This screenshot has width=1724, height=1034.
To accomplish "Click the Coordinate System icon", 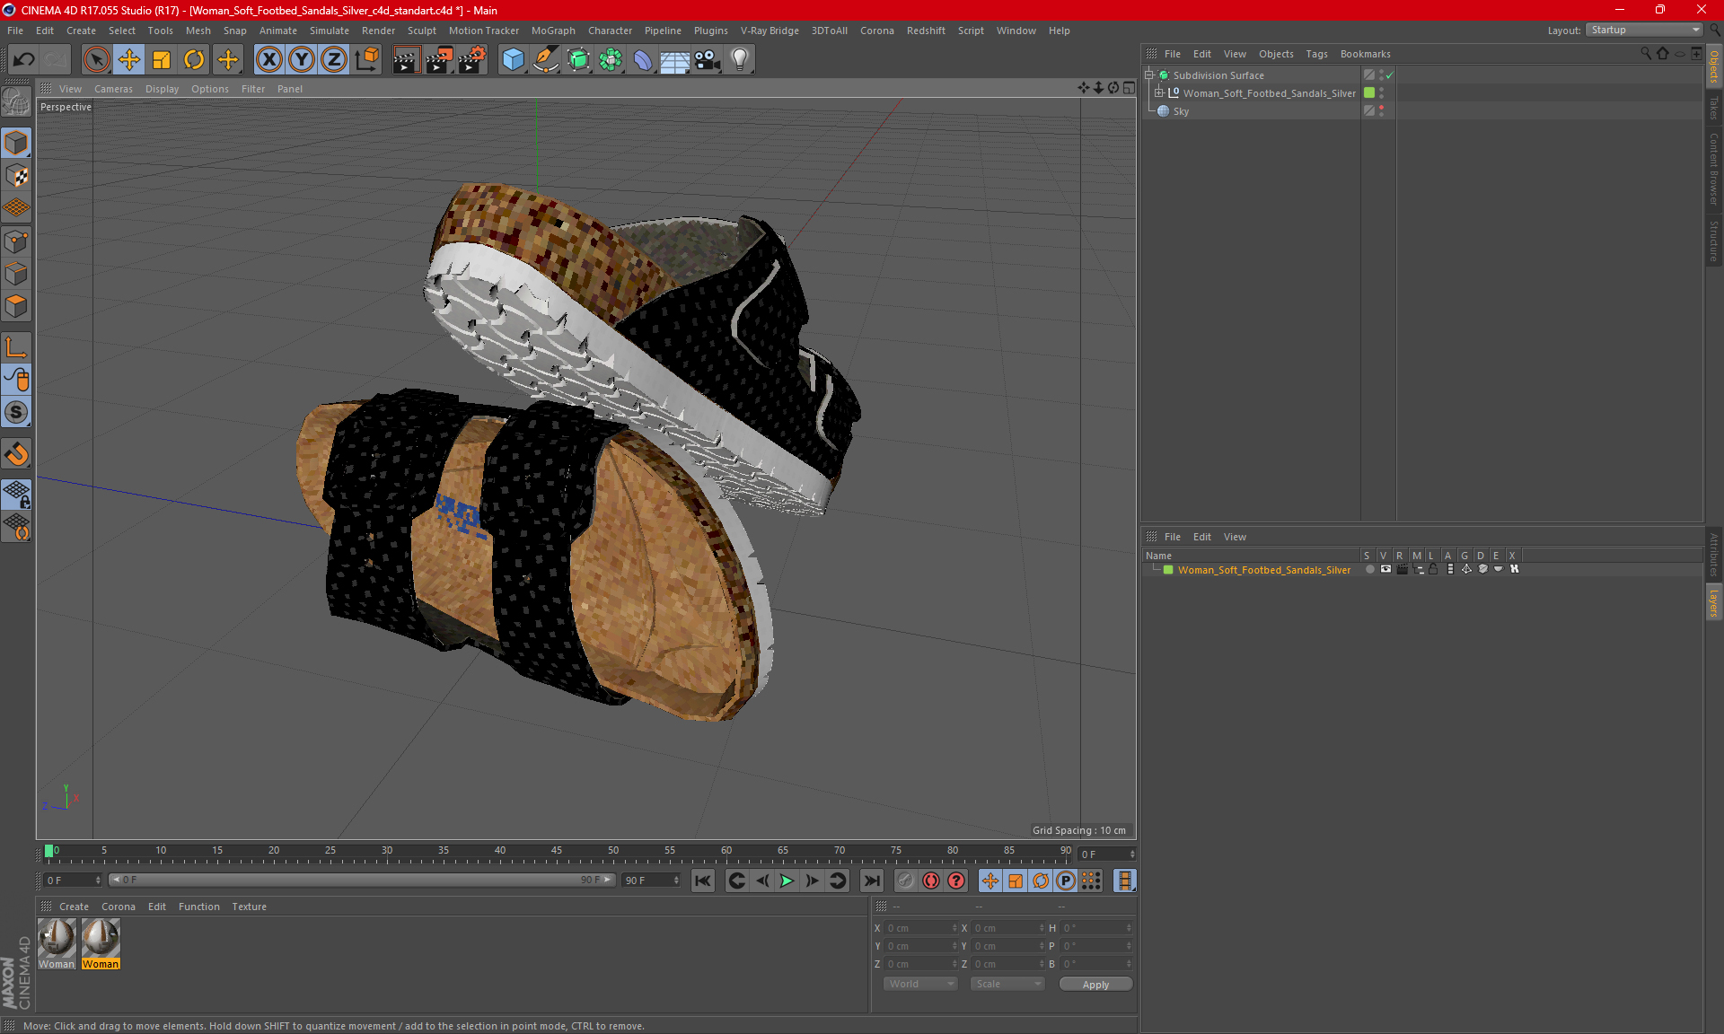I will tap(366, 59).
